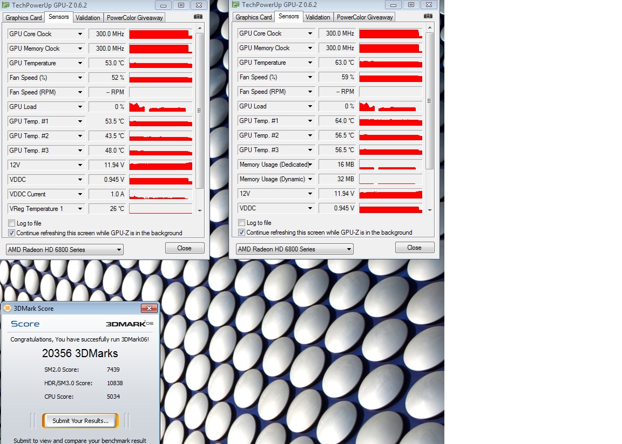Toggle Continue refreshing checkbox in right GPU-Z window
This screenshot has width=622, height=444.
click(x=241, y=233)
